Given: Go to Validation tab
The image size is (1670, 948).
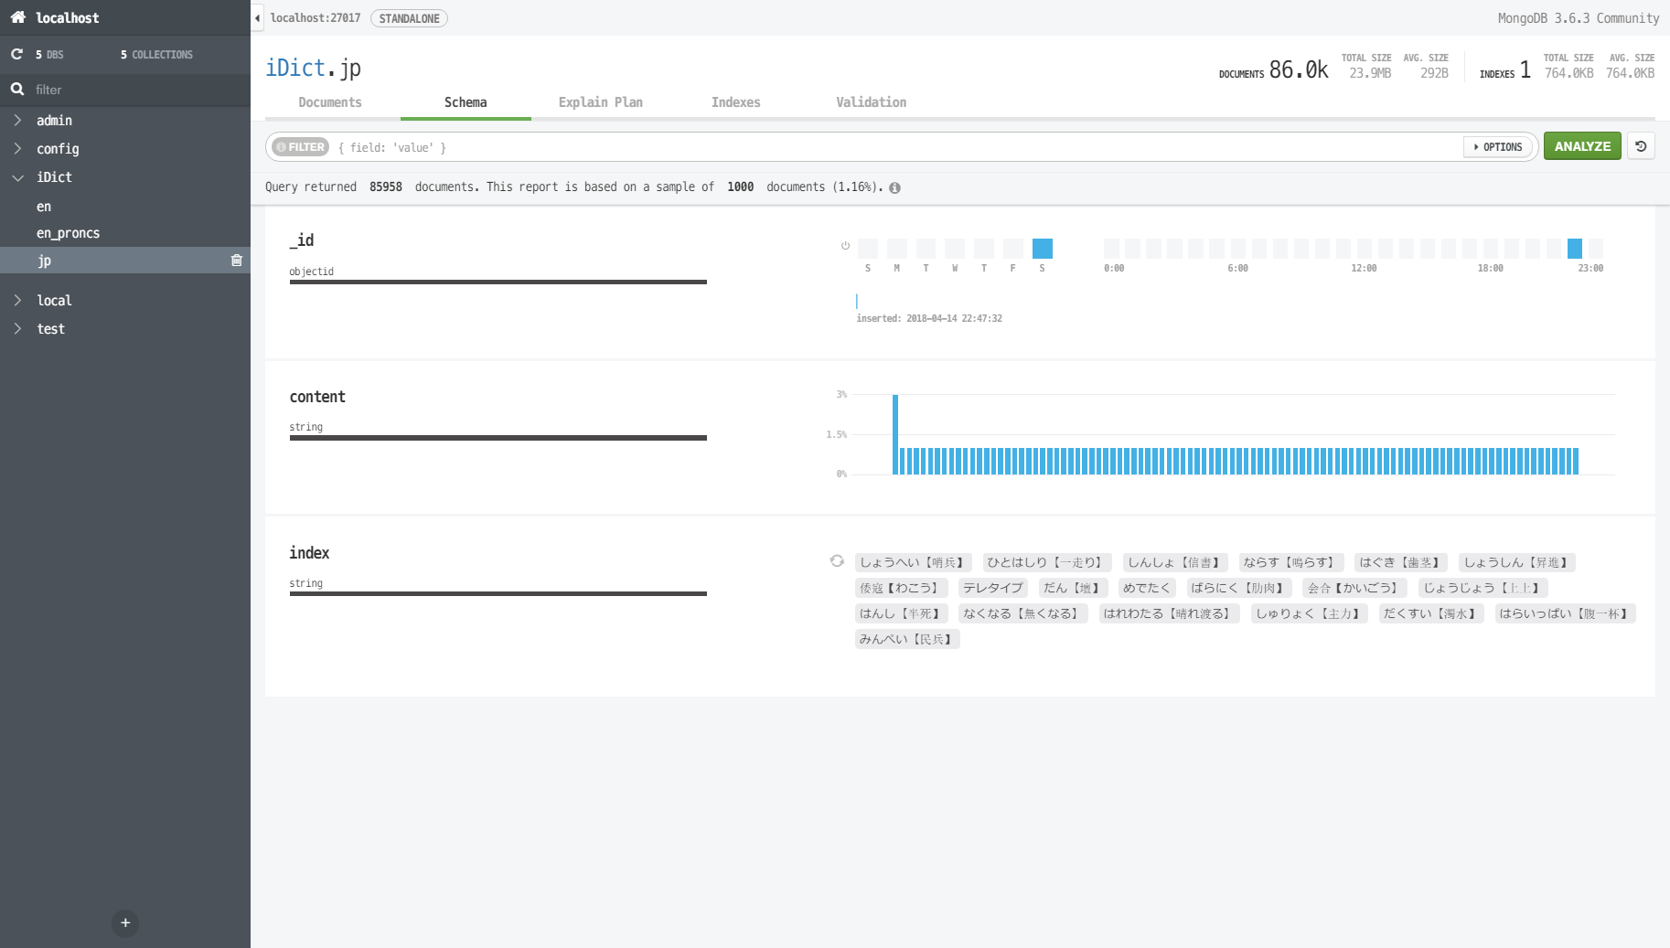Looking at the screenshot, I should pos(872,102).
